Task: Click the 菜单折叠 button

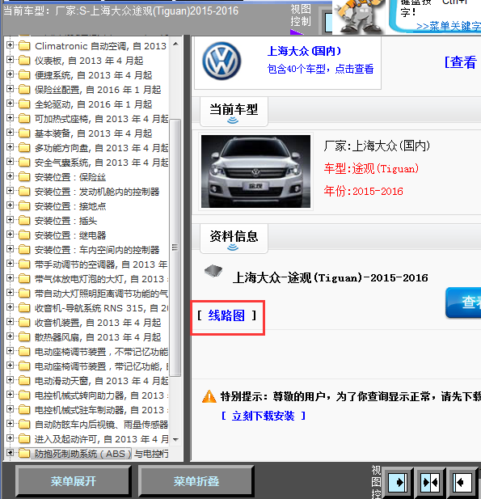Action: point(196,481)
